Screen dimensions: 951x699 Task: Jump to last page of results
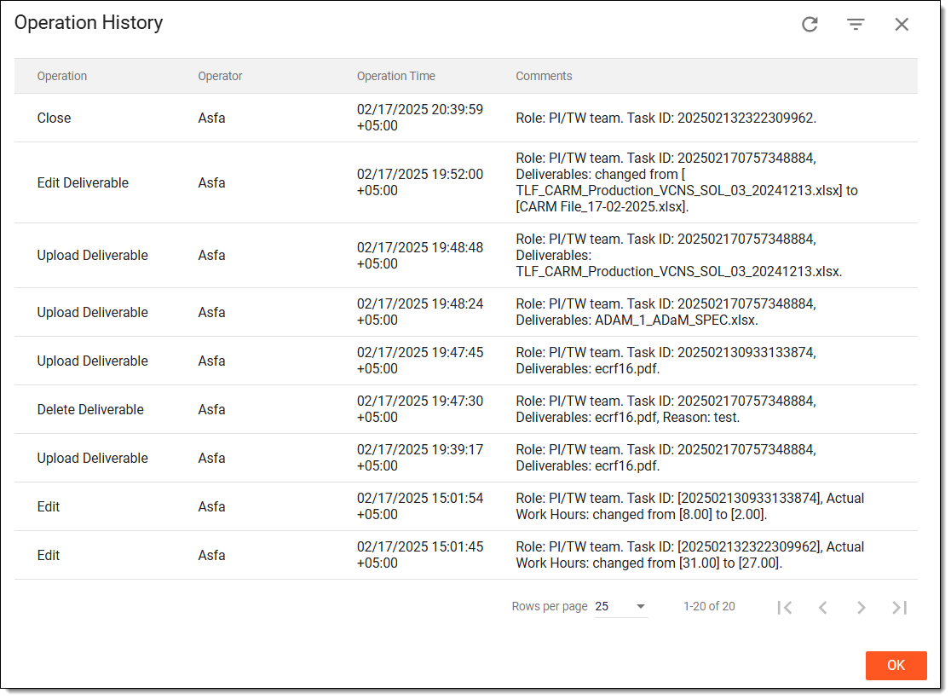pos(900,608)
